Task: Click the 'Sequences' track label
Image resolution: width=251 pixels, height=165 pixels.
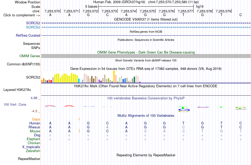Action: [31, 43]
